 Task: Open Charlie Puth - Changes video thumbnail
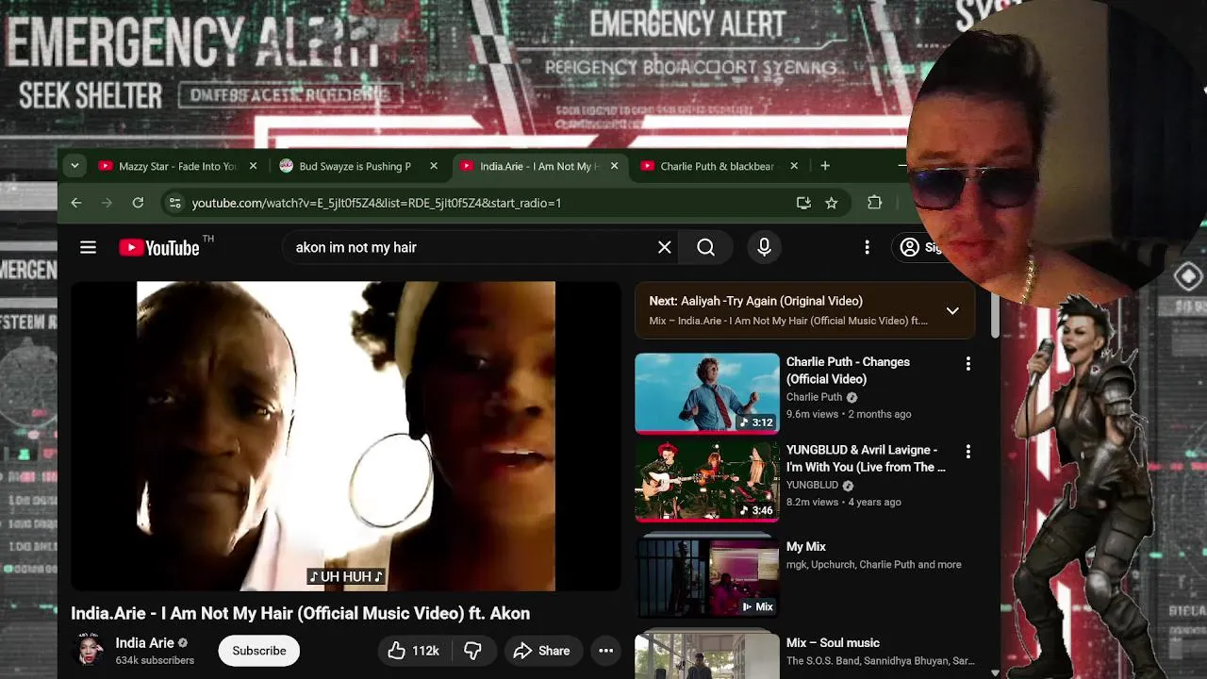(707, 393)
